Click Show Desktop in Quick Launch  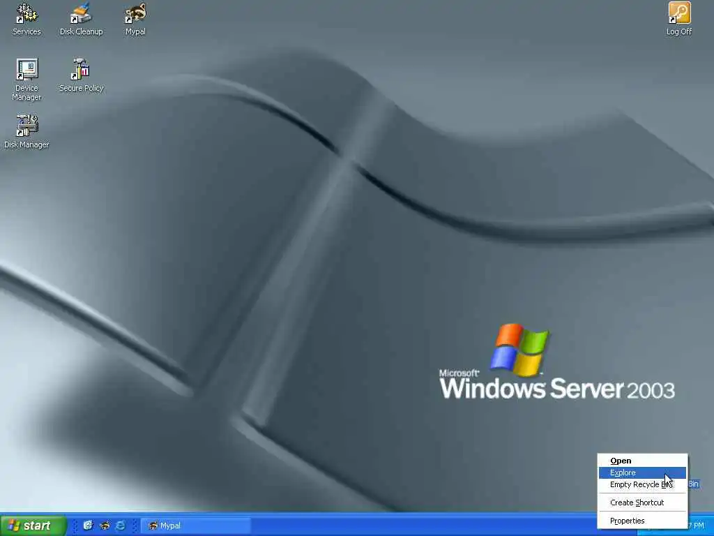[x=88, y=526]
